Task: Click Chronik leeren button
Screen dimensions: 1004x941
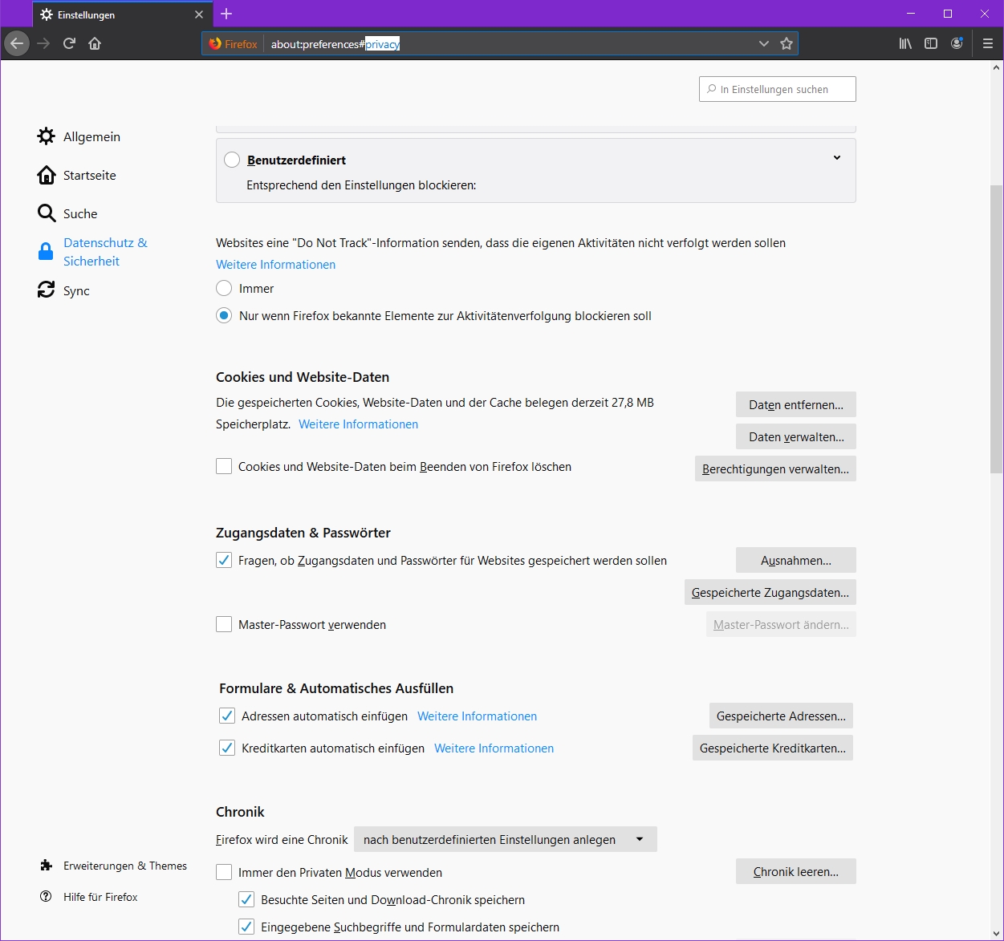Action: pyautogui.click(x=796, y=871)
